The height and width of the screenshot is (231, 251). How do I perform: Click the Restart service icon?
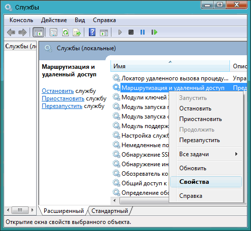[x=154, y=32]
